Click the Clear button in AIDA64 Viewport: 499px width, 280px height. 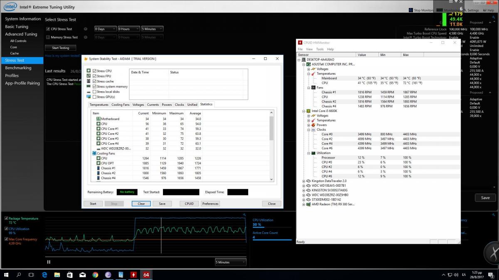(x=141, y=204)
